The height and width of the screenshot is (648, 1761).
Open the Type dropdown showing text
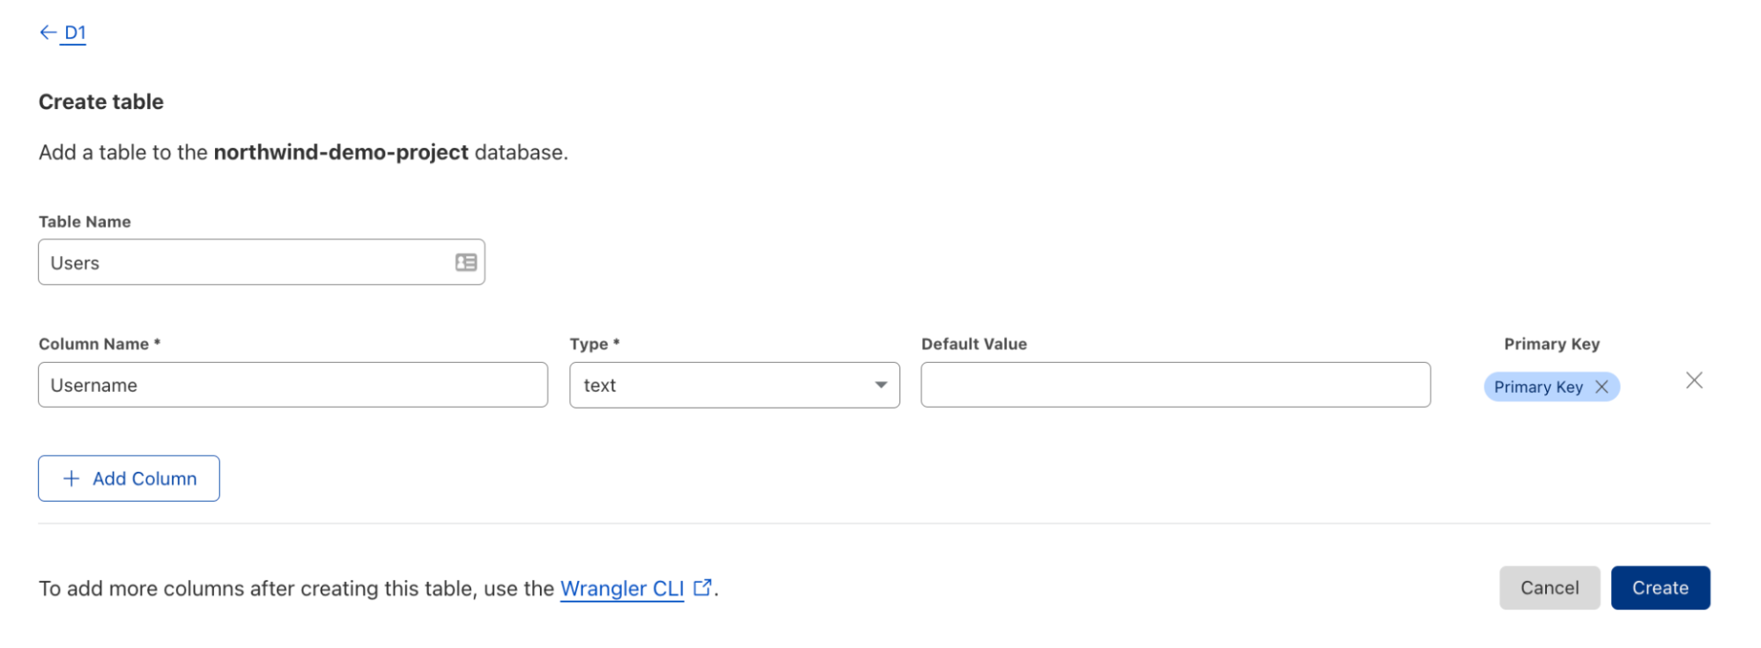[x=722, y=385]
